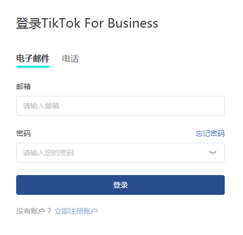The height and width of the screenshot is (235, 243).
Task: Open the 忘记密码 forgot password link
Action: tap(210, 133)
